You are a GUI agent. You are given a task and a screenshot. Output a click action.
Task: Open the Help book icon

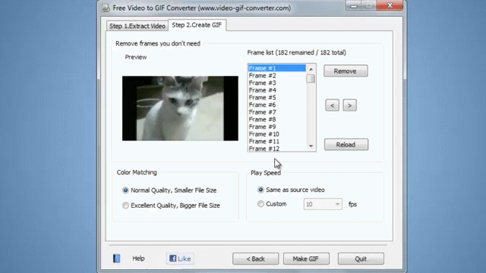coord(116,259)
